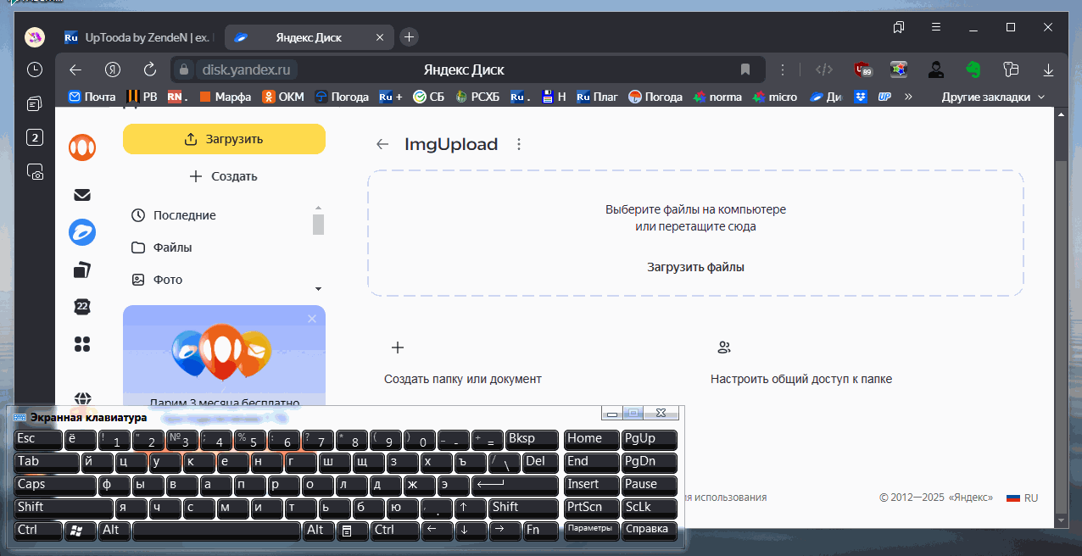Click the Создать button
The image size is (1082, 556).
[x=224, y=176]
